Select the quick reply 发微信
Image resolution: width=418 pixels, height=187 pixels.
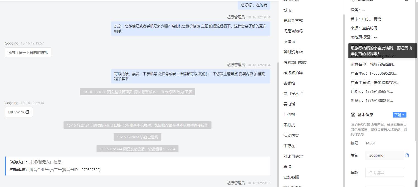coord(289,41)
